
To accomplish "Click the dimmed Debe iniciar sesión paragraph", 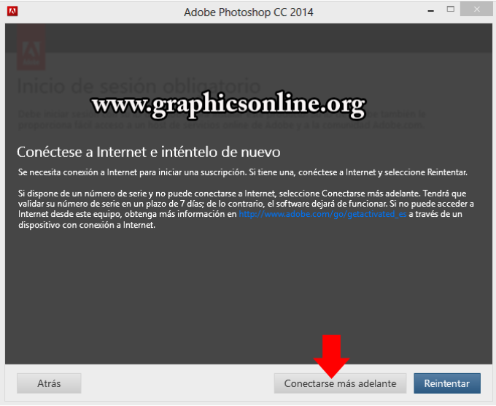I will (x=222, y=120).
